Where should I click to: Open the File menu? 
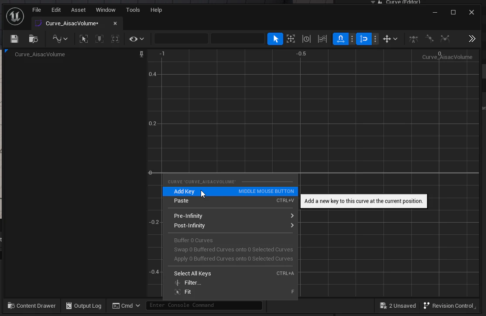[37, 10]
